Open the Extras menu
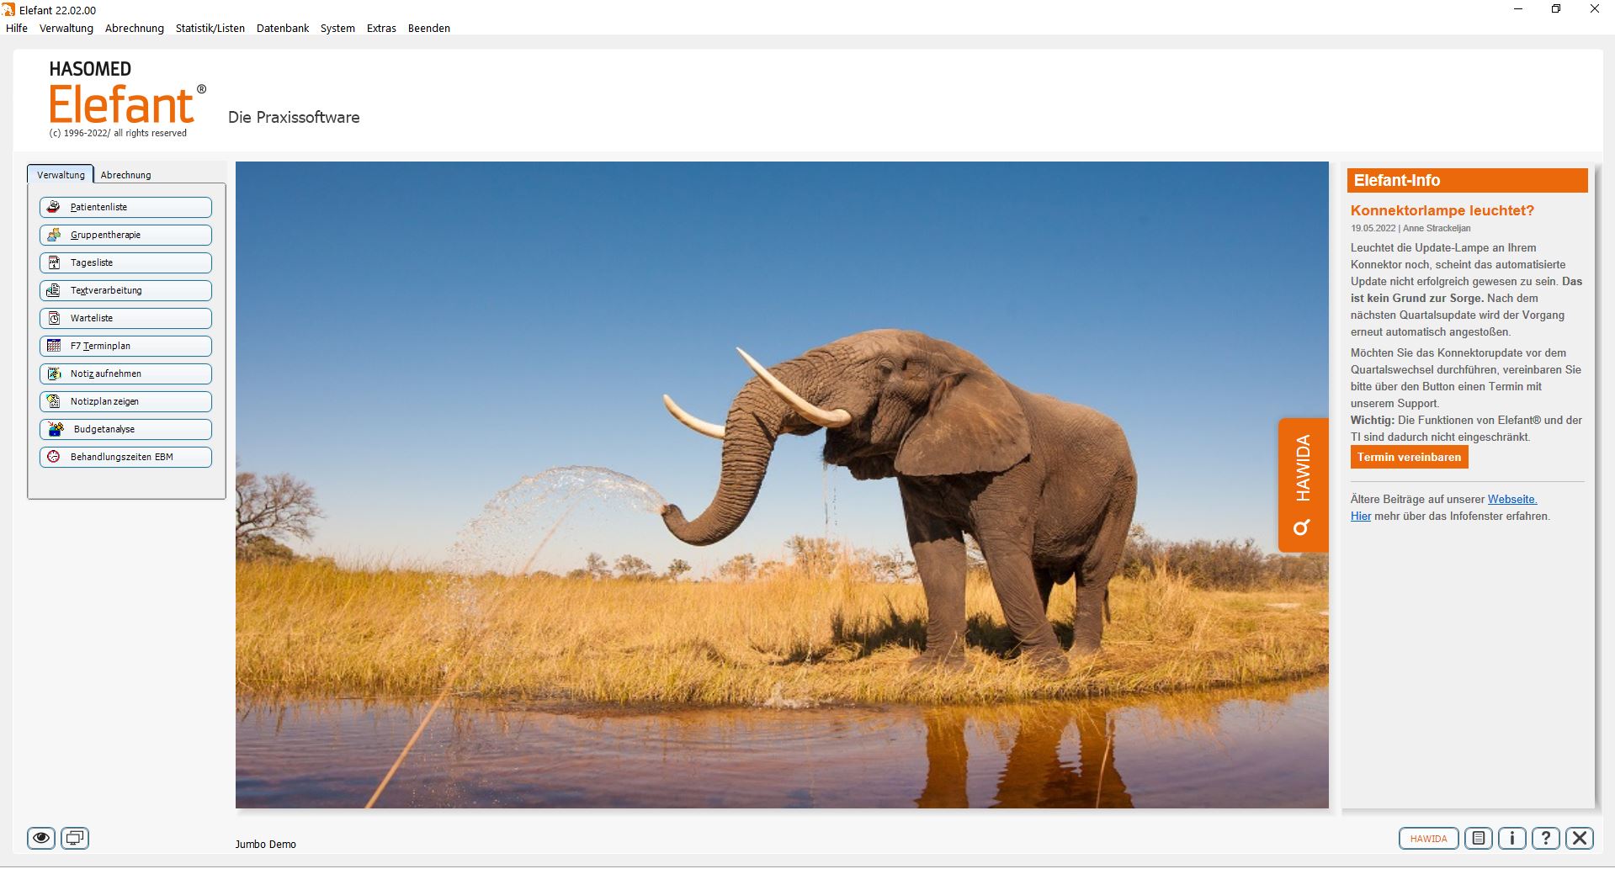Screen dimensions: 1615x869 (x=381, y=28)
